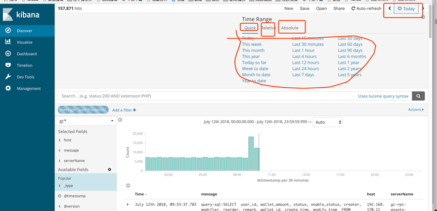The width and height of the screenshot is (437, 211).
Task: Click Share in the top bar
Action: [339, 9]
